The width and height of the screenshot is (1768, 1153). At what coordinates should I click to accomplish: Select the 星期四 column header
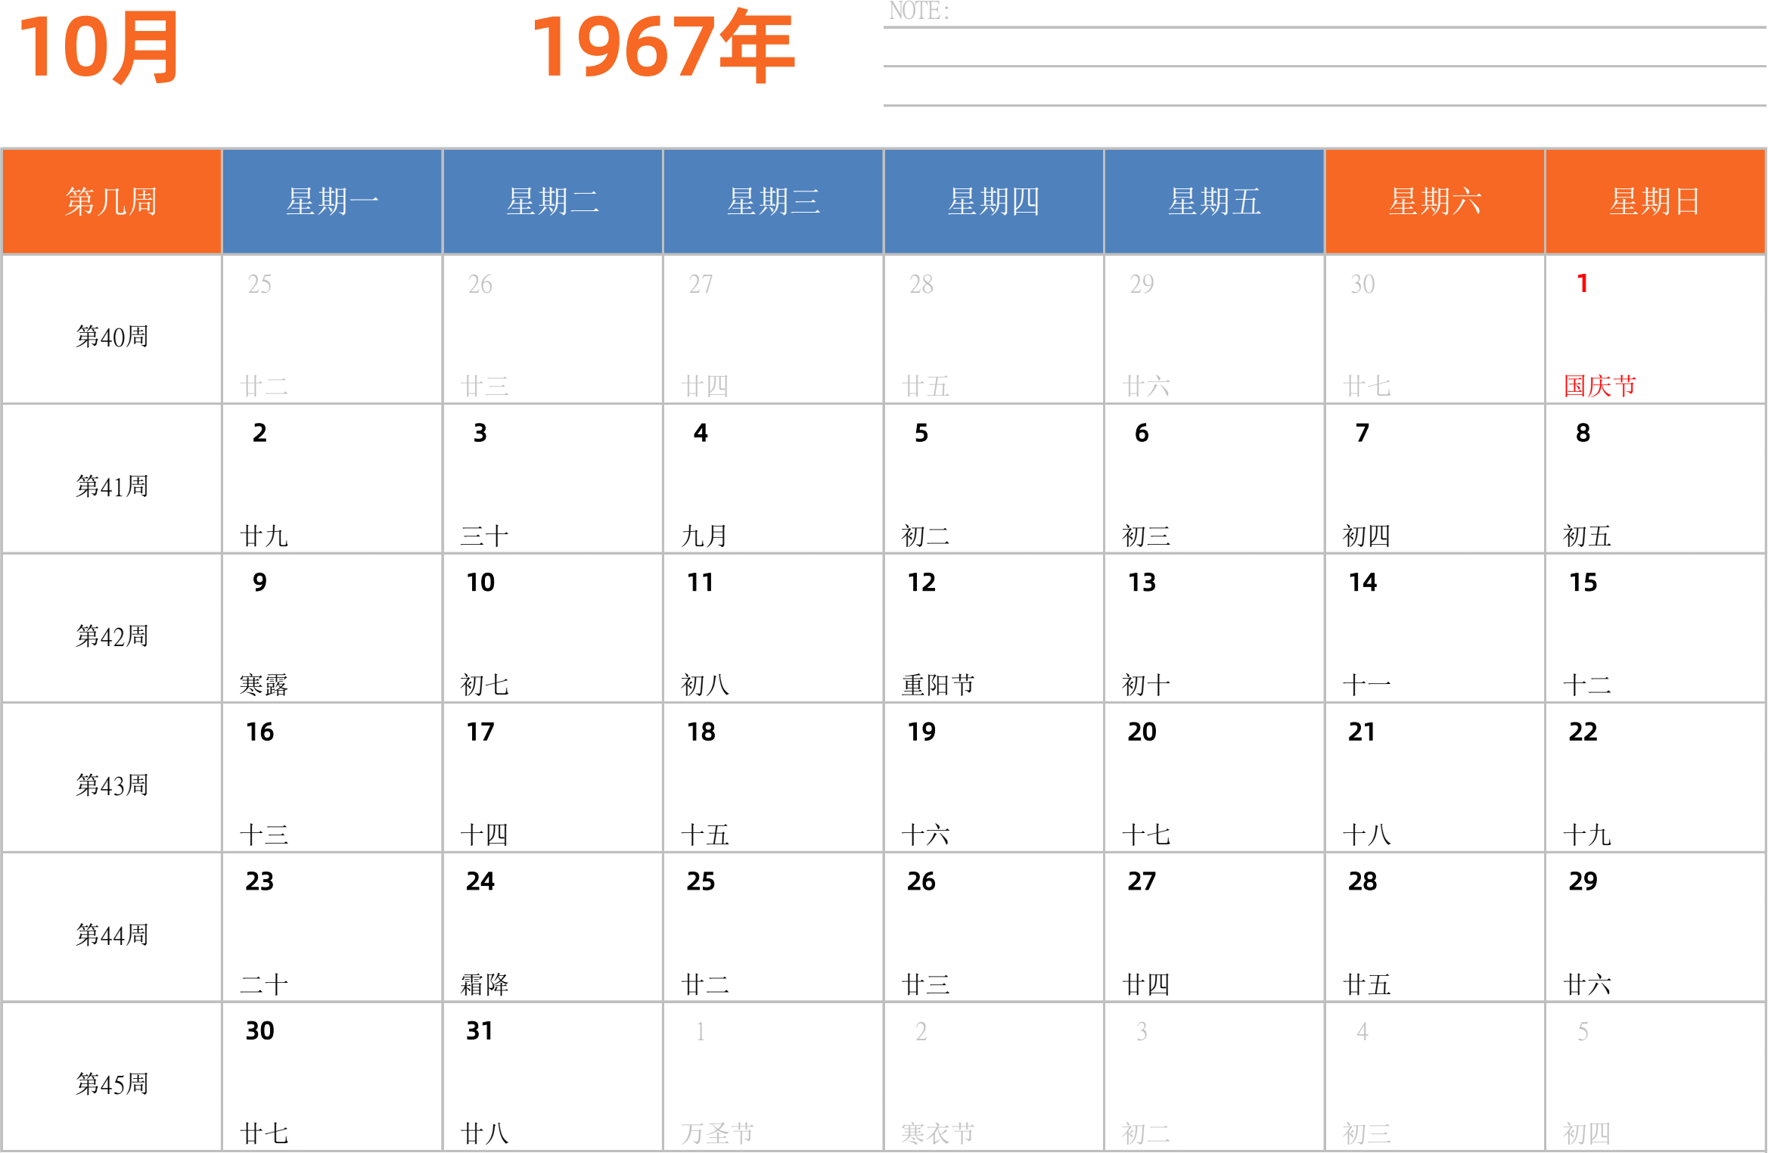pos(994,201)
